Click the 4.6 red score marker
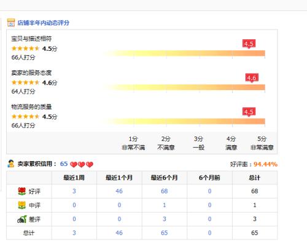 tap(252, 78)
